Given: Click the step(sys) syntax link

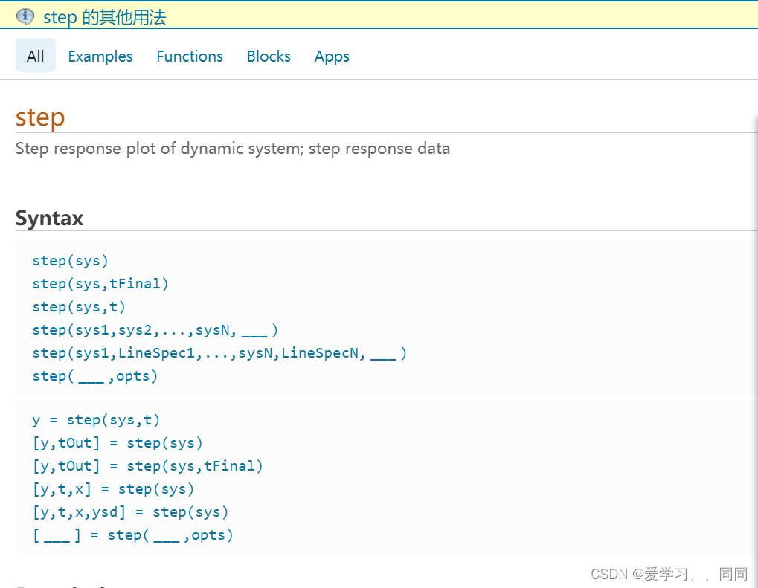Looking at the screenshot, I should tap(70, 261).
